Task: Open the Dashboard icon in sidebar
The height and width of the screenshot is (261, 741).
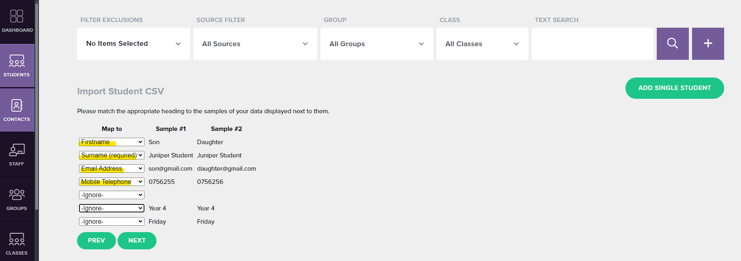Action: coord(17,21)
